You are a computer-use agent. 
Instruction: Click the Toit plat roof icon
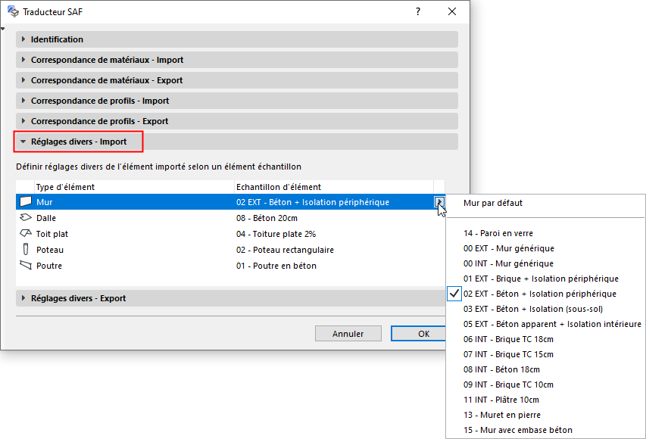tap(26, 233)
